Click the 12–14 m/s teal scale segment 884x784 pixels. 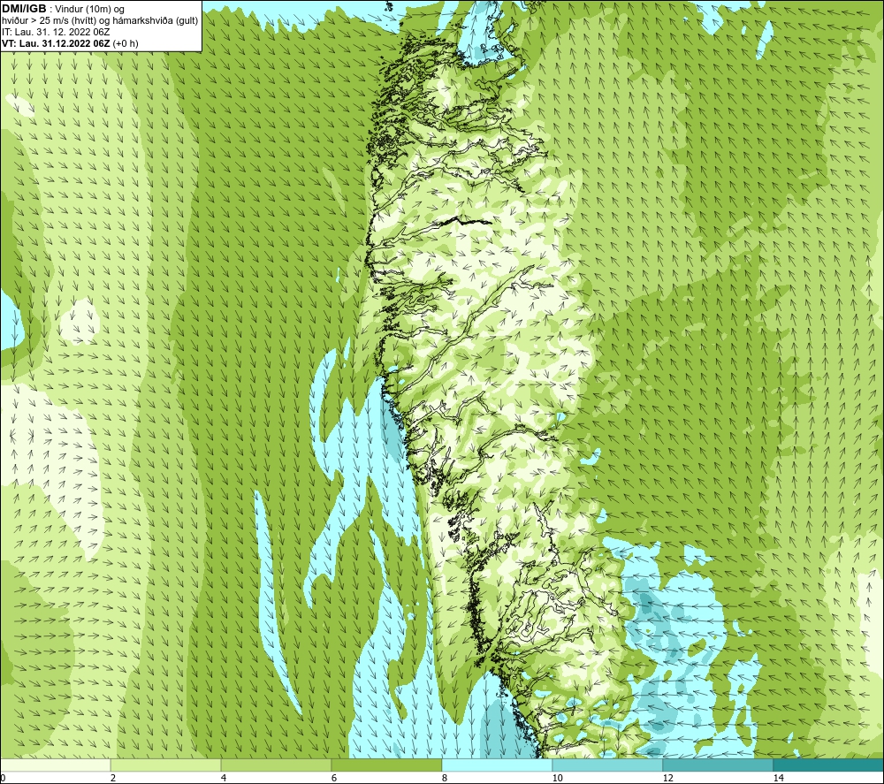tap(718, 765)
